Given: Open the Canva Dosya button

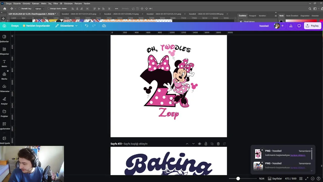Looking at the screenshot, I should point(15,26).
